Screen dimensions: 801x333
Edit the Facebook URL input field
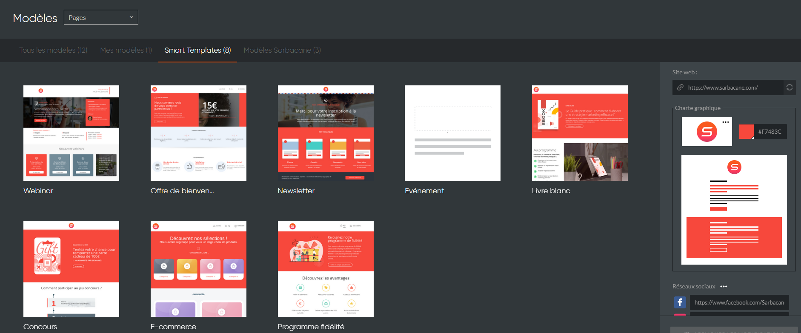point(739,302)
